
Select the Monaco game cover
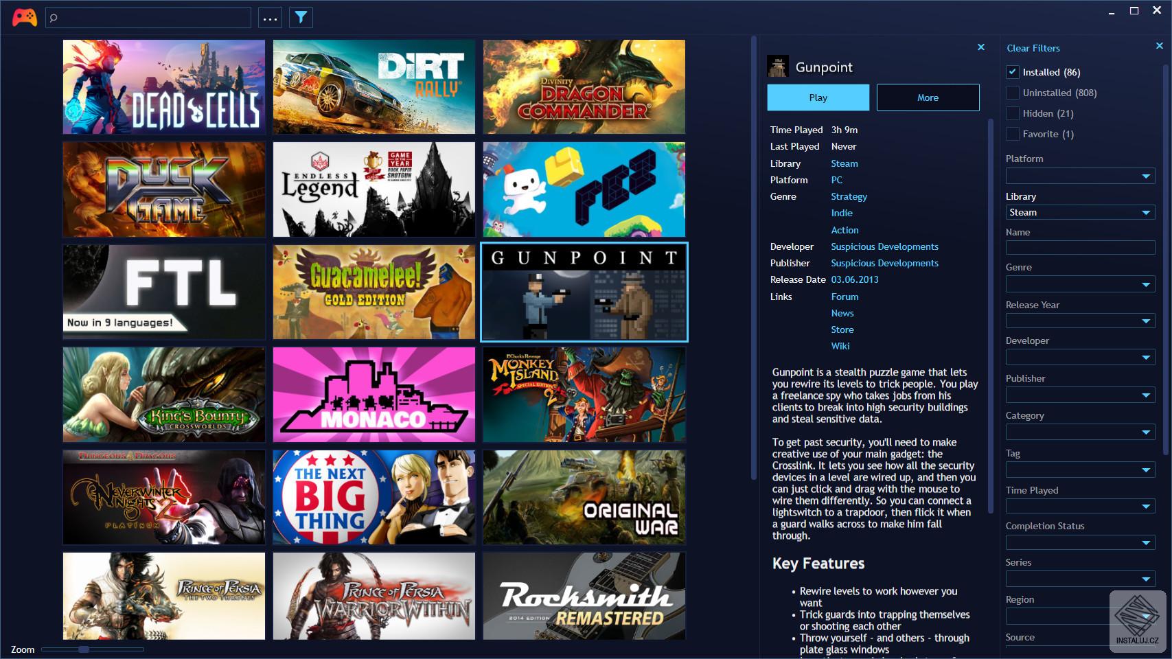coord(374,395)
